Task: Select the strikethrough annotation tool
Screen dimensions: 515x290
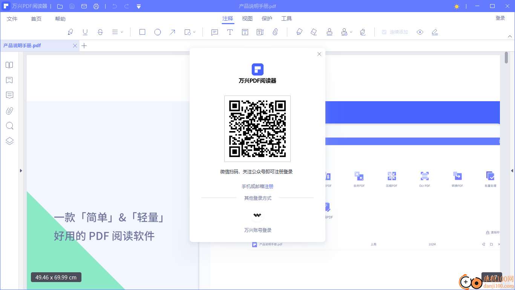Action: coord(100,32)
